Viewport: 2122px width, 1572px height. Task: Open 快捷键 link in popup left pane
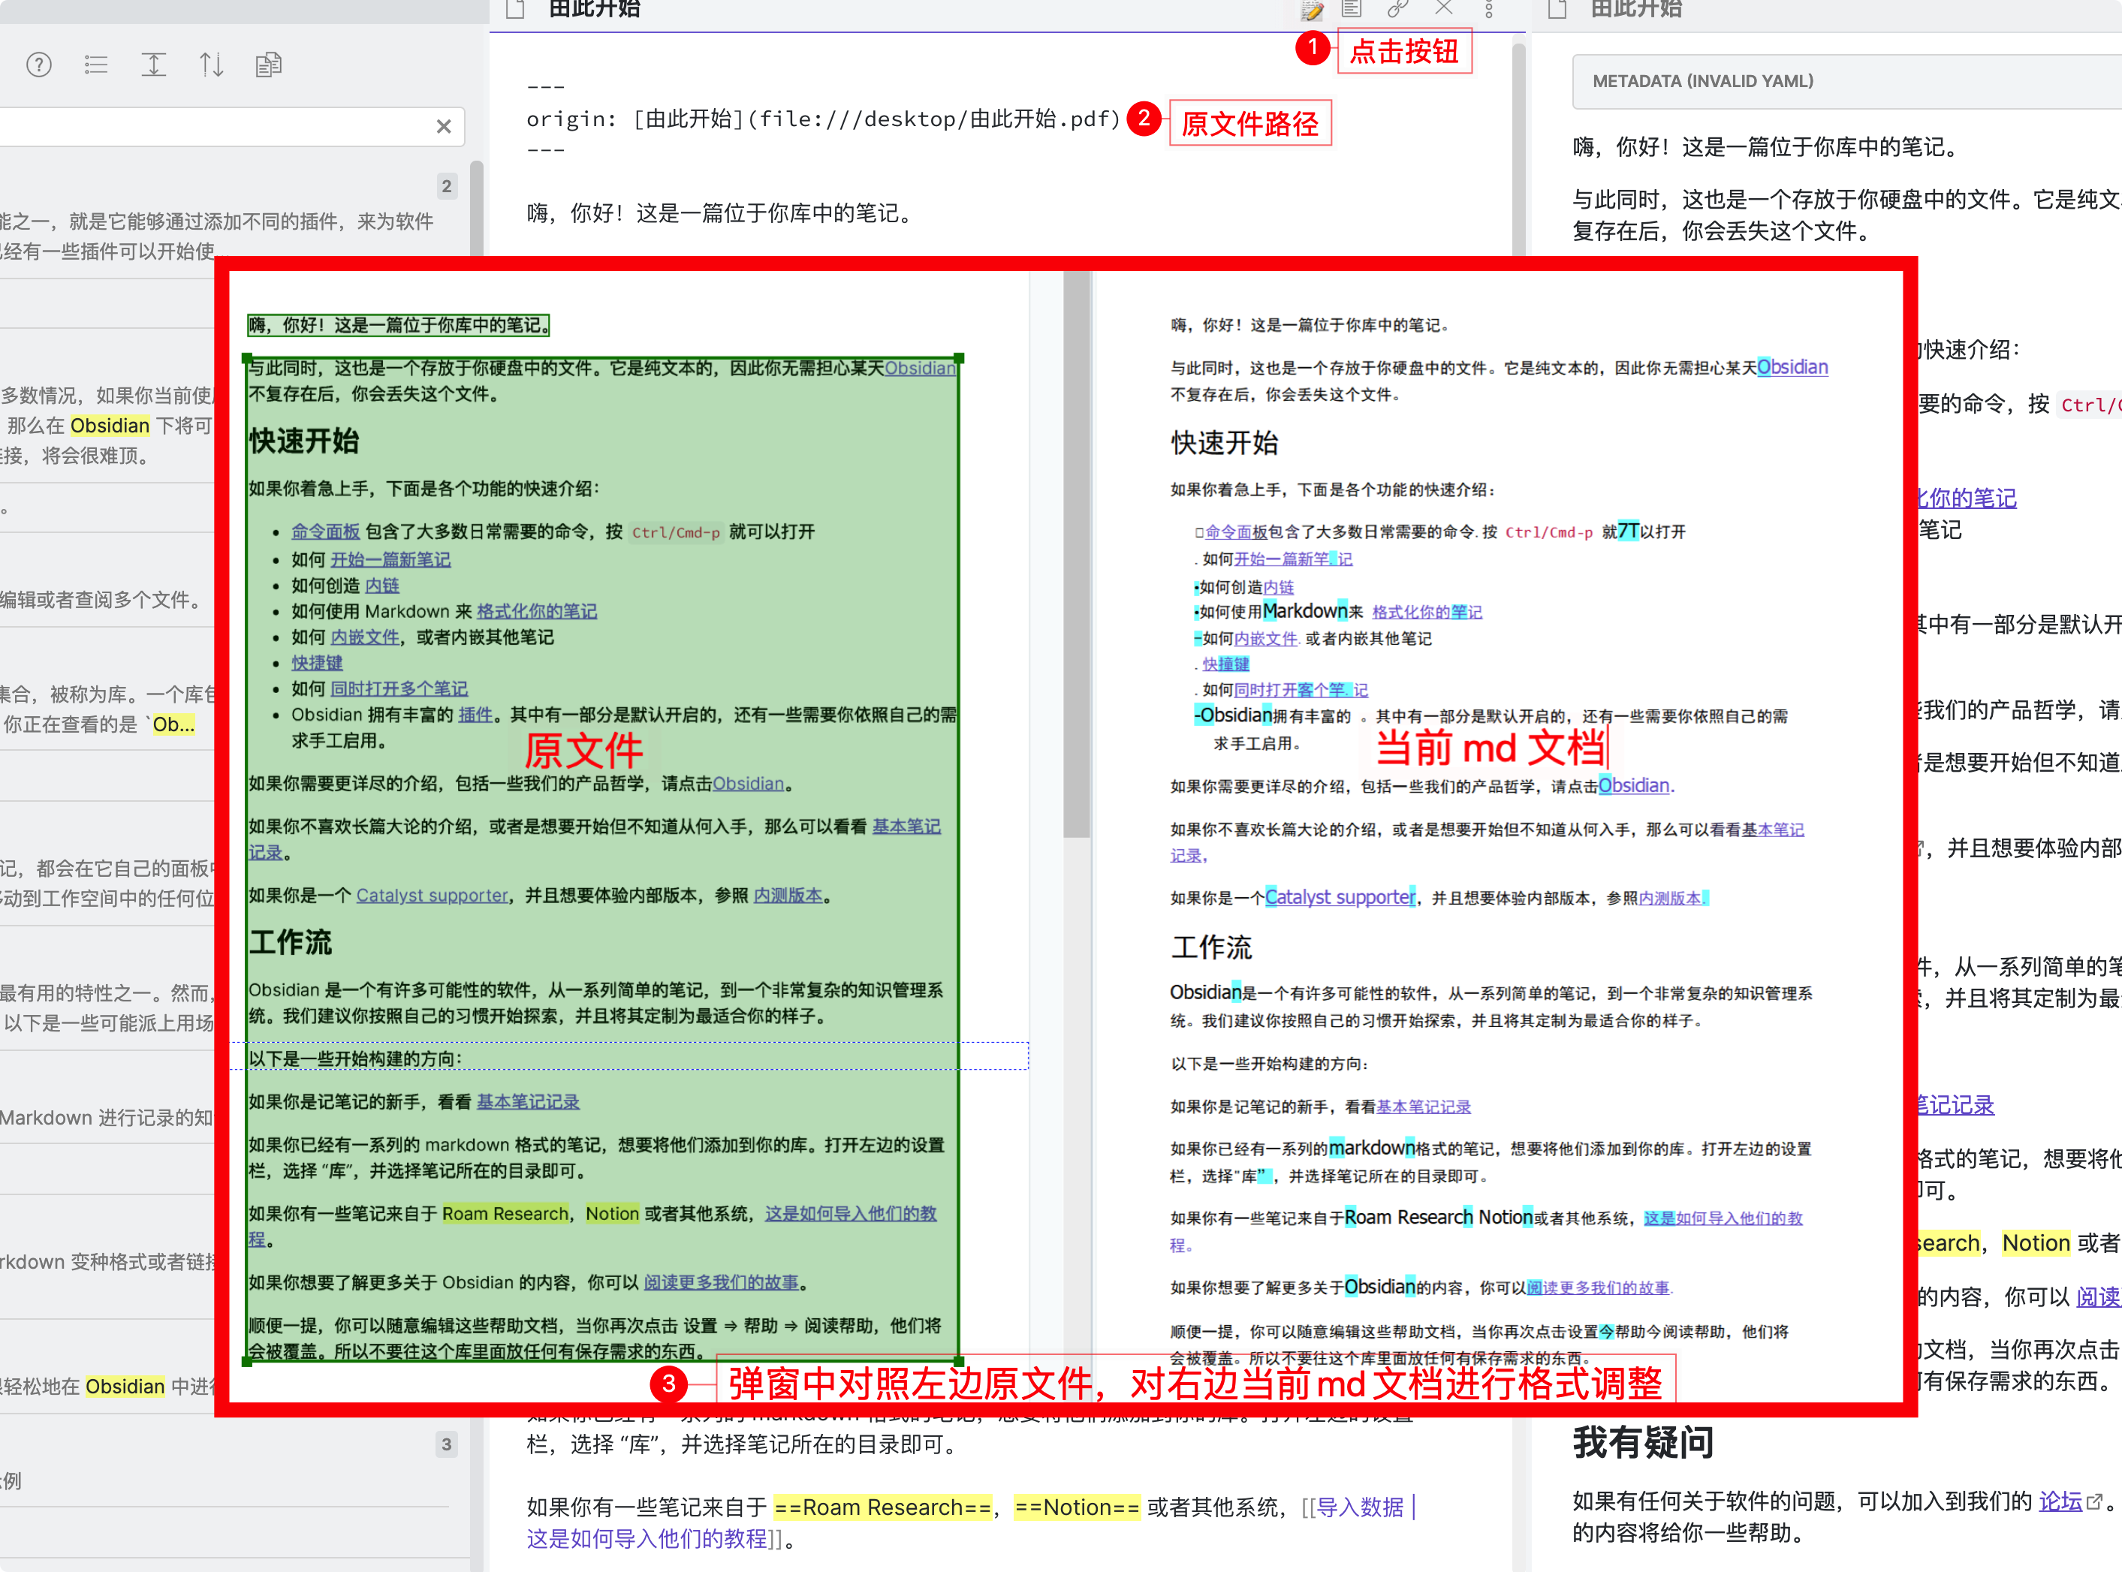click(317, 662)
